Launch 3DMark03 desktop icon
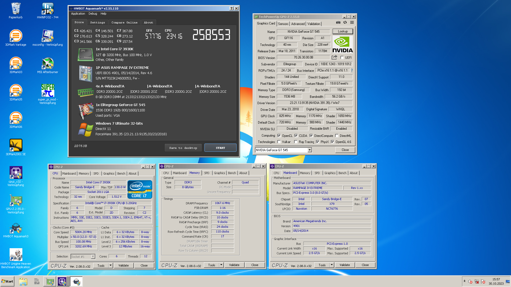511x287 pixels. (16, 65)
